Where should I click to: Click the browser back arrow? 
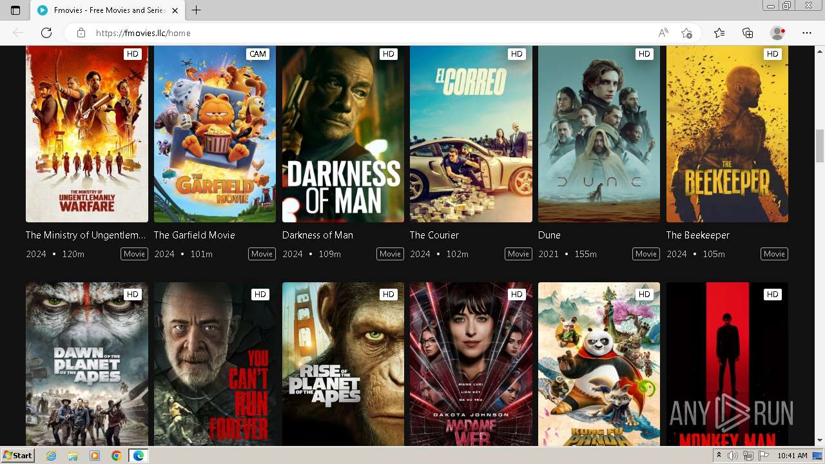[x=18, y=33]
